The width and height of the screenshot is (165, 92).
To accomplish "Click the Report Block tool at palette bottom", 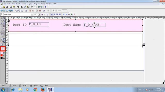I will point(2,44).
